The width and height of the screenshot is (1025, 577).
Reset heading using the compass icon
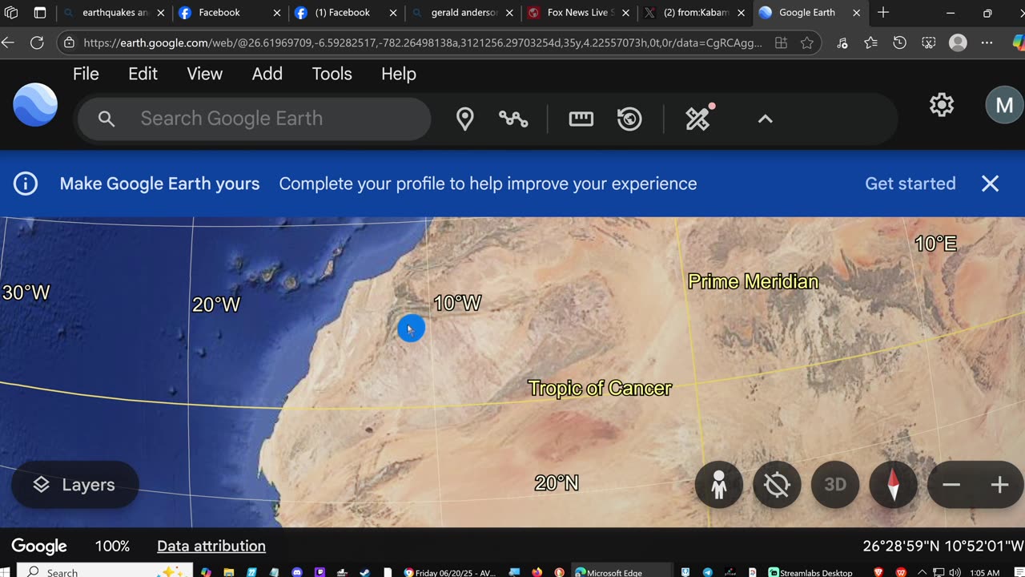(894, 484)
